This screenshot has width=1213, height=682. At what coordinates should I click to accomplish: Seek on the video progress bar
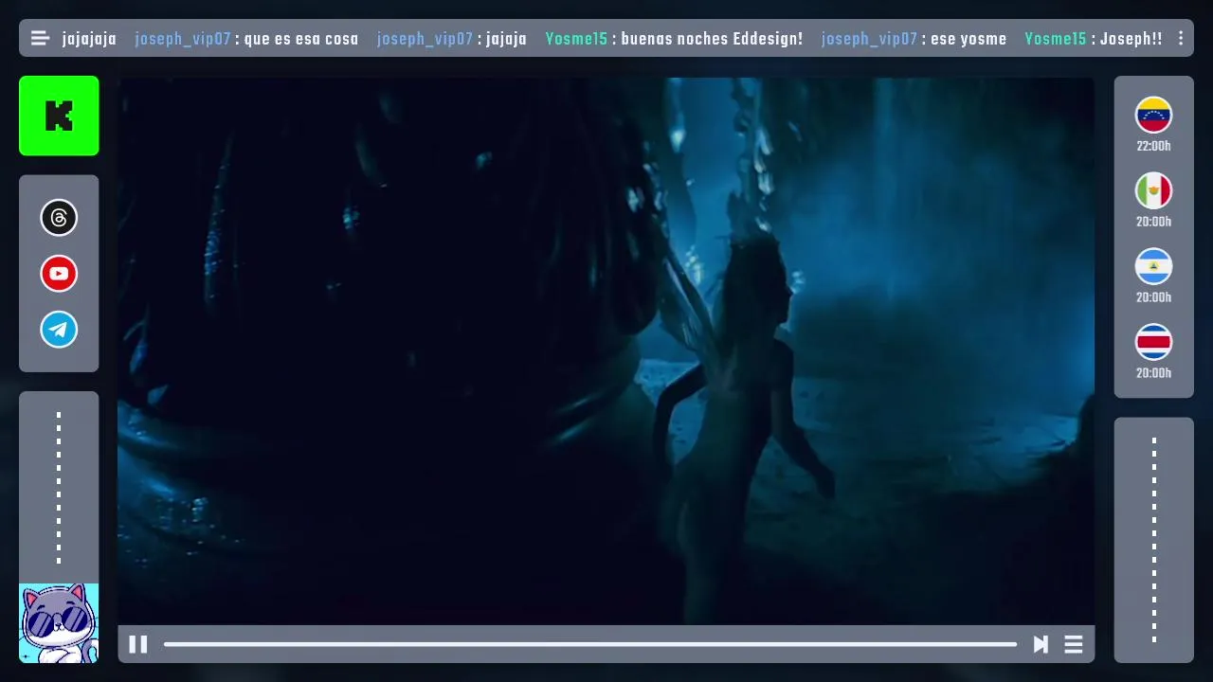coord(589,644)
